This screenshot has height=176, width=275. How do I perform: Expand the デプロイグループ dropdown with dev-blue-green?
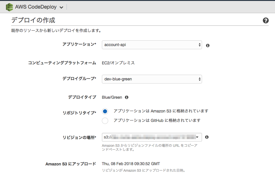tap(152, 79)
